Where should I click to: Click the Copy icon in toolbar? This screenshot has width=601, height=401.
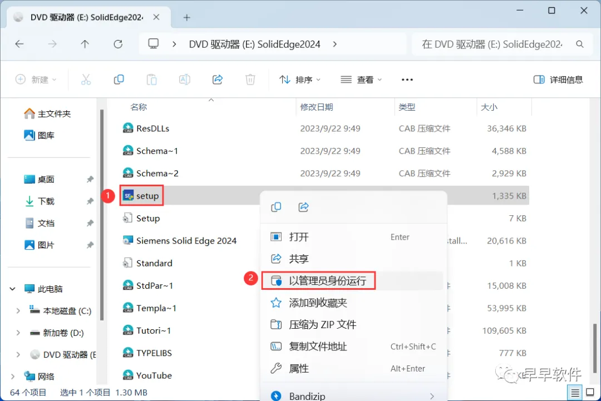tap(119, 80)
